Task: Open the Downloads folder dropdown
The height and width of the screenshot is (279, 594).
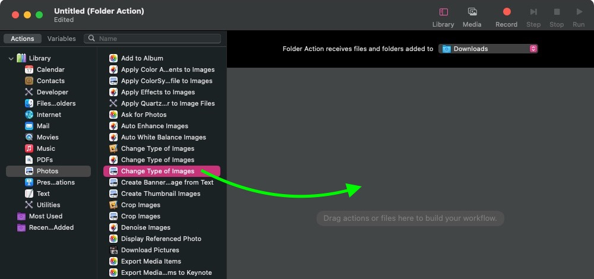Action: coord(489,49)
